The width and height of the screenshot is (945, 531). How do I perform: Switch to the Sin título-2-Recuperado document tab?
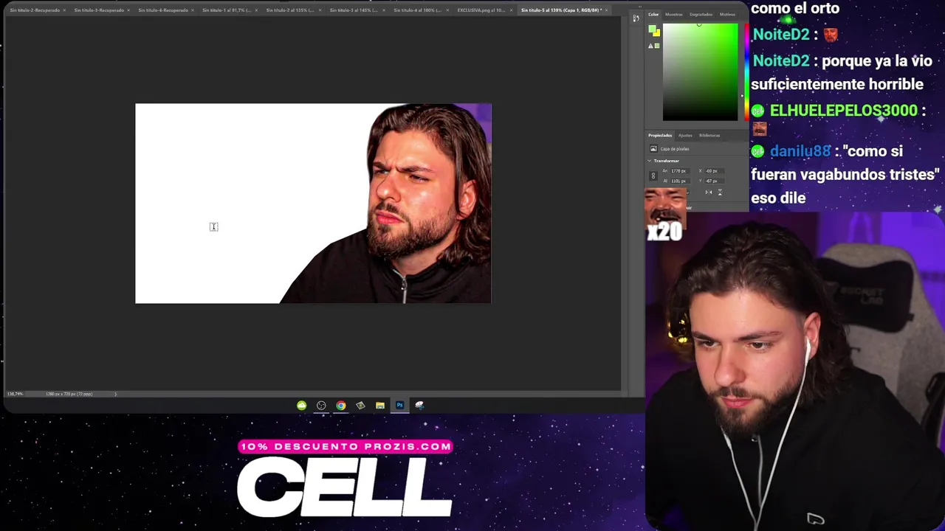(x=35, y=10)
